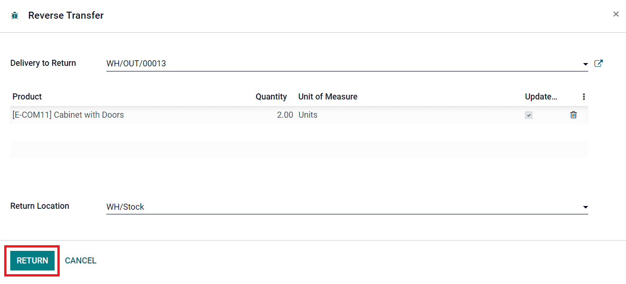The image size is (626, 284).
Task: Sort by Product column header
Action: (27, 97)
